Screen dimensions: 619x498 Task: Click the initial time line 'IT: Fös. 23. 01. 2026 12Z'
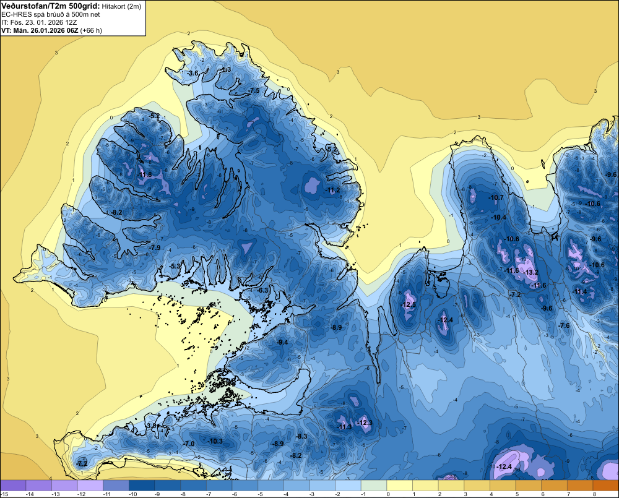tap(39, 22)
